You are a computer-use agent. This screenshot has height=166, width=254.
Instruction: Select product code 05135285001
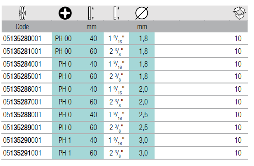(x=22, y=76)
